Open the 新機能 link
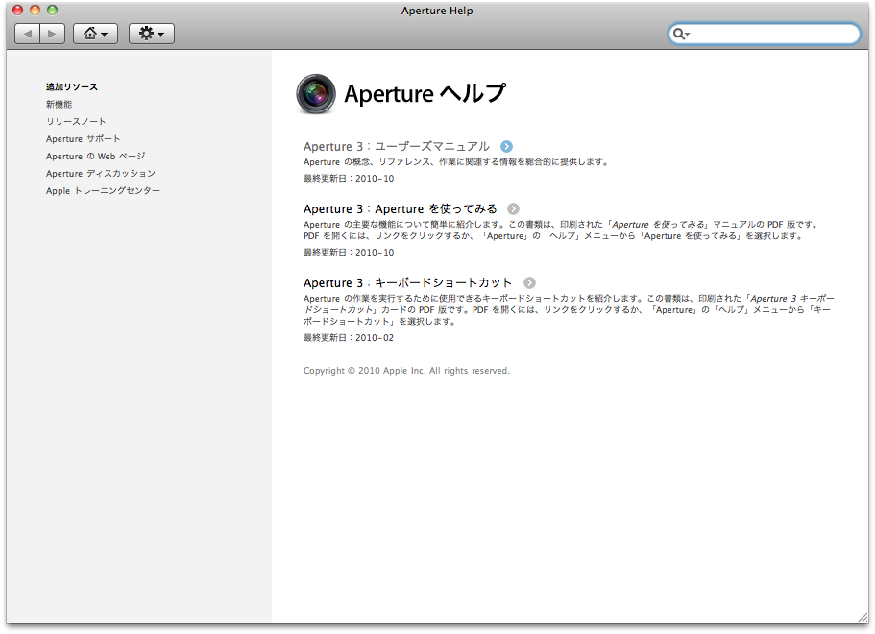The height and width of the screenshot is (634, 875). 60,105
